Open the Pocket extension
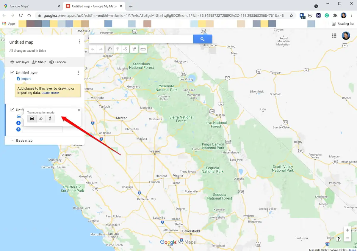357x251 pixels. [x=310, y=15]
